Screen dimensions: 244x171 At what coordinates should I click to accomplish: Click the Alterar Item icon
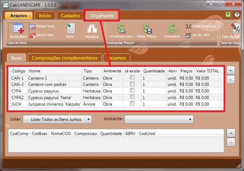click(32, 26)
